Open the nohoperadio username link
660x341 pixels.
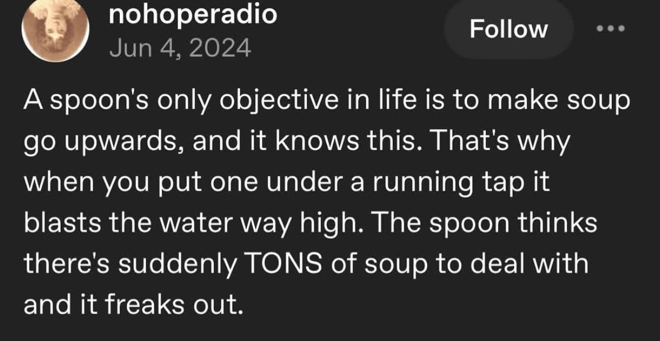coord(193,15)
